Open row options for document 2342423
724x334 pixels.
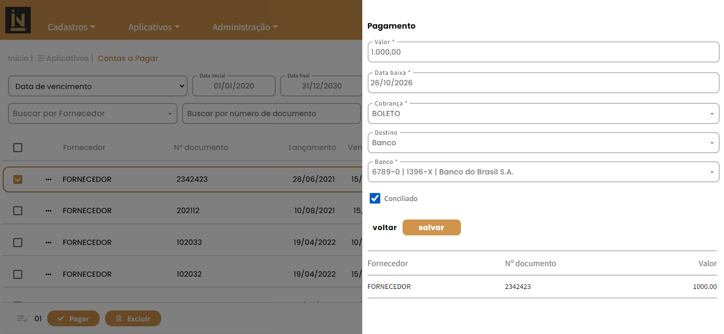tap(49, 180)
